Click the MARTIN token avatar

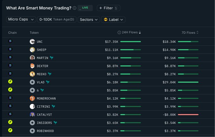coord(32,58)
